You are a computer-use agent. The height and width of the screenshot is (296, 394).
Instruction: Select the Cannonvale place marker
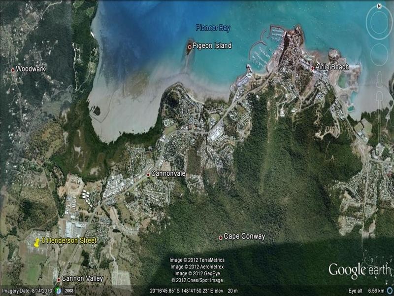click(148, 174)
